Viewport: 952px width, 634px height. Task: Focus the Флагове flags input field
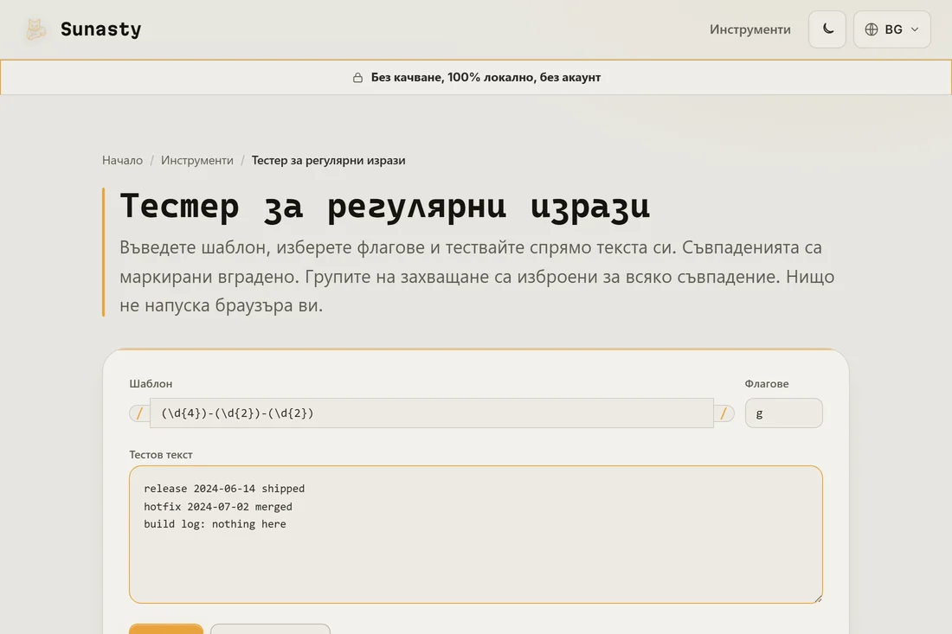(x=784, y=413)
